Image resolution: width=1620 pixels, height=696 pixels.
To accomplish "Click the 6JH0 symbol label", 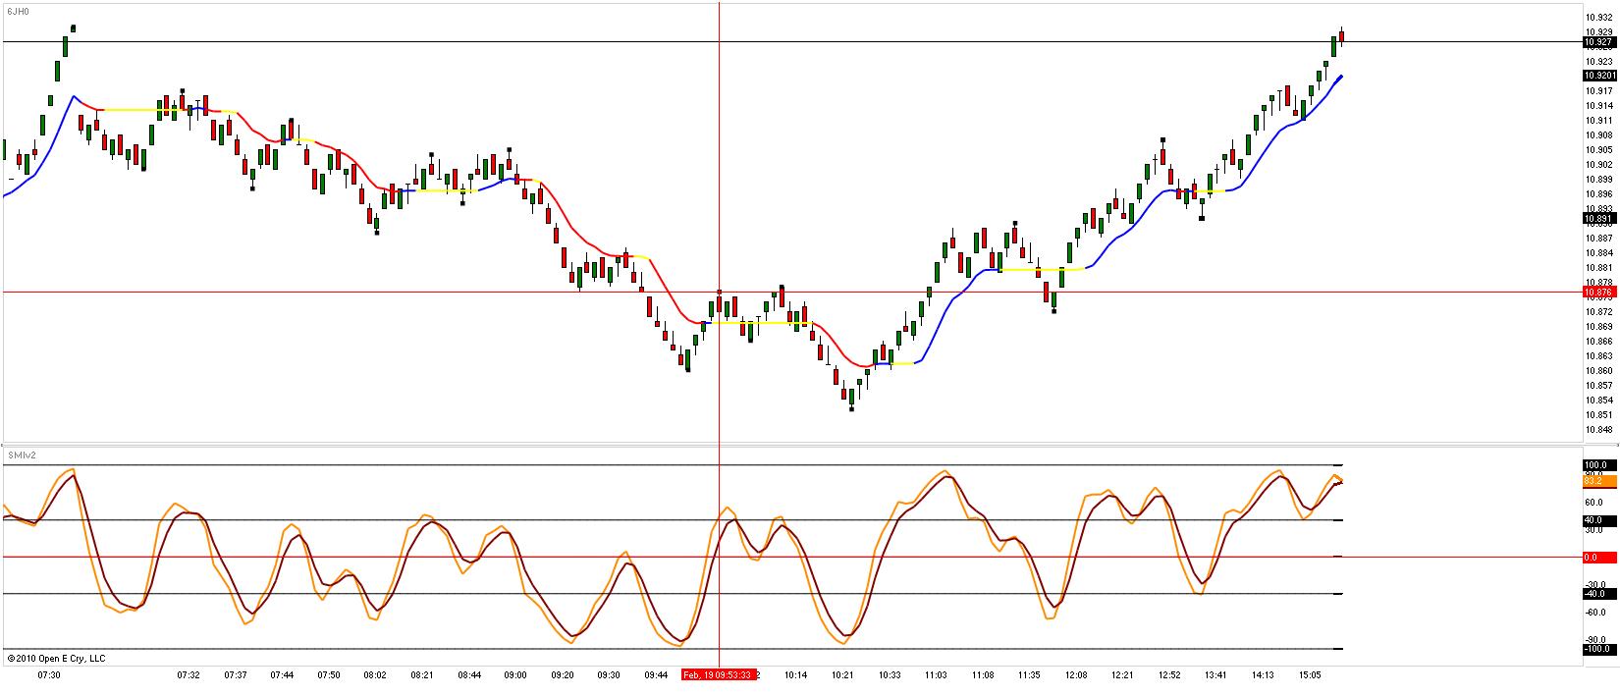I will click(x=18, y=12).
